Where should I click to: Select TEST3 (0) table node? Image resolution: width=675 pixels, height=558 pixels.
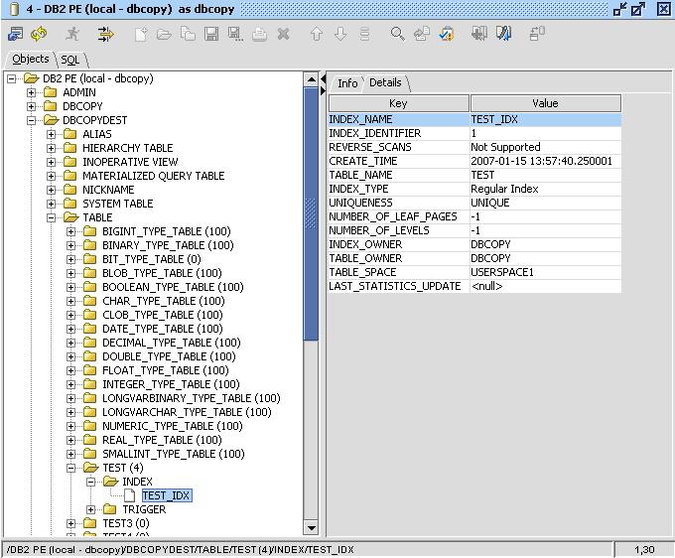point(126,523)
